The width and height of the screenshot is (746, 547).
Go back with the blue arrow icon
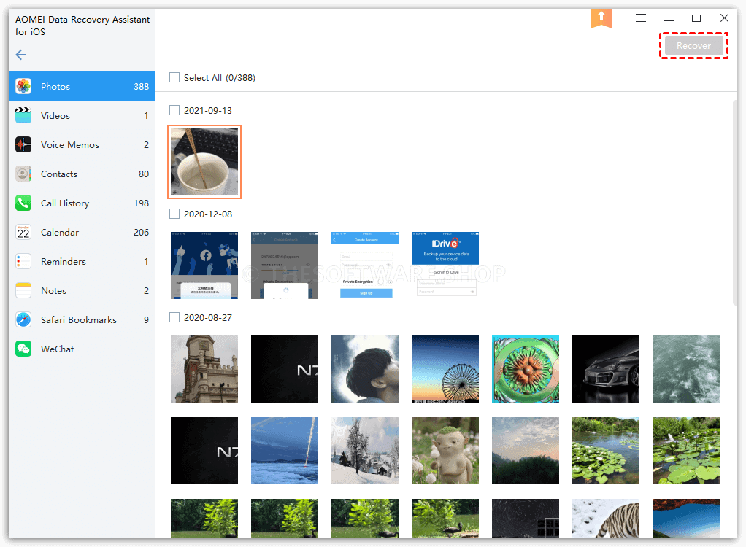click(x=21, y=55)
